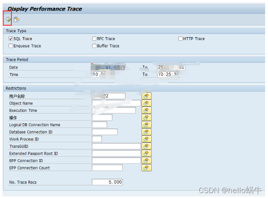Viewport: 268px width, 198px height.
Task: Click the Display Performance Trace title
Action: [x=45, y=9]
